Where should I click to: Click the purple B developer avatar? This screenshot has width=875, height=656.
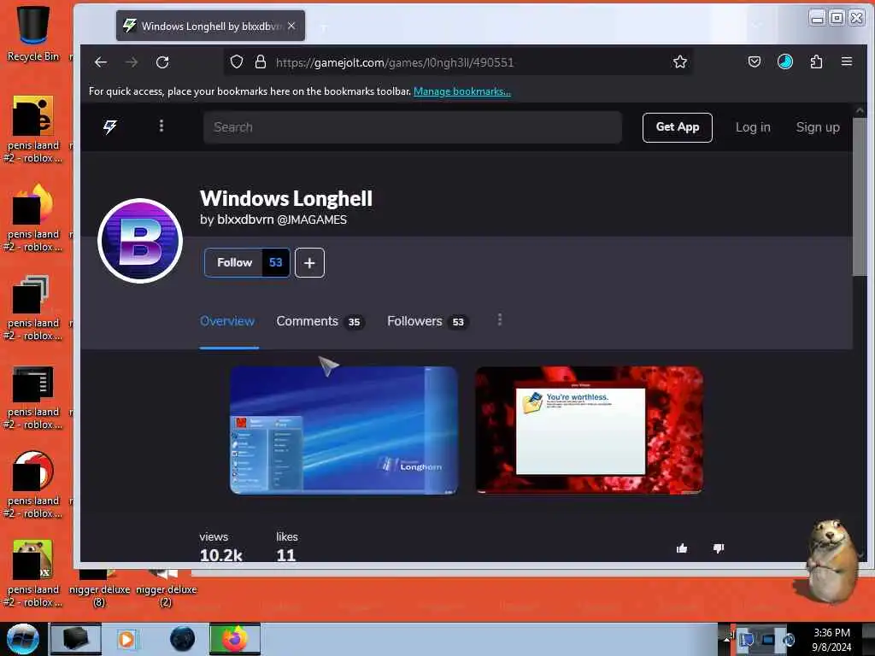[140, 241]
